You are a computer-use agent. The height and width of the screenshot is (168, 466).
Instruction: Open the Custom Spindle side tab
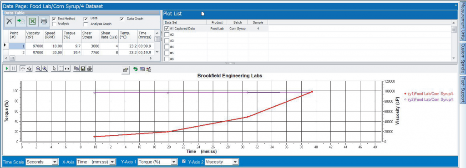point(462,59)
